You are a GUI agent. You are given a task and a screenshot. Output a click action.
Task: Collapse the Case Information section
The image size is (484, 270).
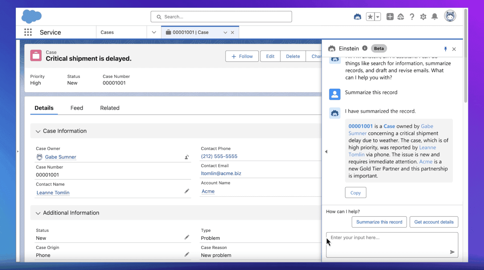point(38,131)
